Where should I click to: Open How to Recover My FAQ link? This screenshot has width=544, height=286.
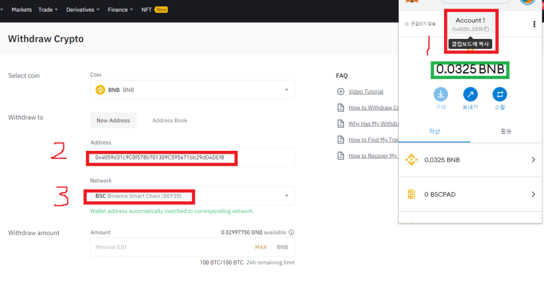point(373,156)
